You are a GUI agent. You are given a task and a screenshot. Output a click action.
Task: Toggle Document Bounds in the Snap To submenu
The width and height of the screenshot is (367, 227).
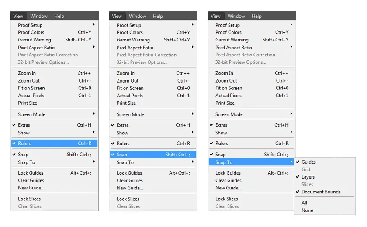tap(321, 192)
